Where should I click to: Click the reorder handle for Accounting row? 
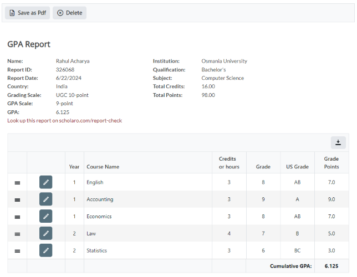tap(17, 200)
